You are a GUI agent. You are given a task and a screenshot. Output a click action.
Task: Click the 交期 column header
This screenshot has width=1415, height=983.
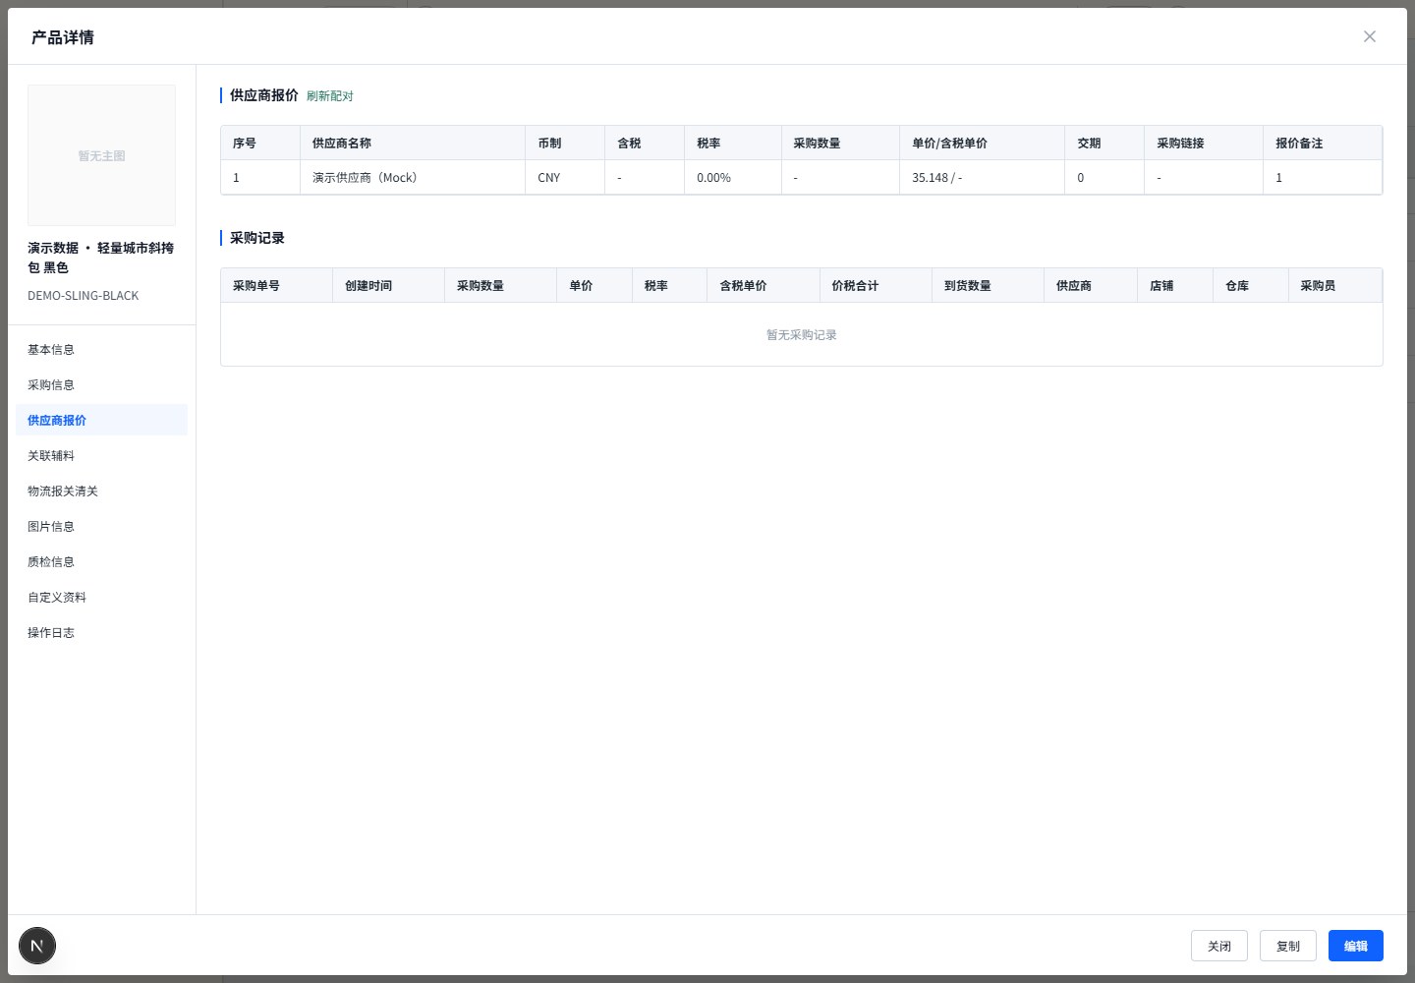(x=1104, y=144)
